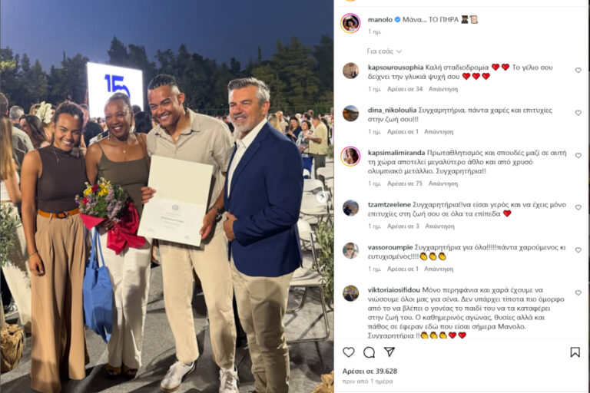The image size is (590, 393).
Task: Save post using the bookmark icon
Action: [x=575, y=352]
